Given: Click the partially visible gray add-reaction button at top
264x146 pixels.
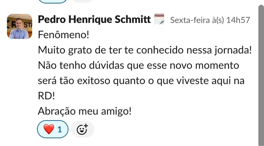Looking at the screenshot, I should (x=82, y=1).
